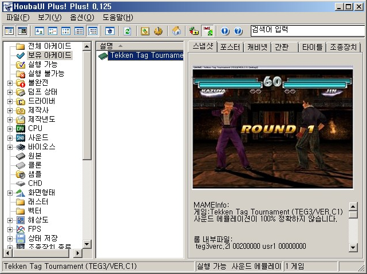
Task: Select the 래스터 folder
Action: 38,202
